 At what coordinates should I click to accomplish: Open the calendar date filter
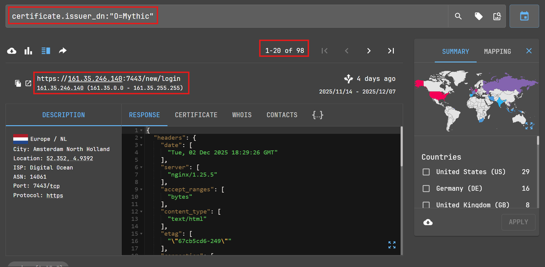pos(524,17)
